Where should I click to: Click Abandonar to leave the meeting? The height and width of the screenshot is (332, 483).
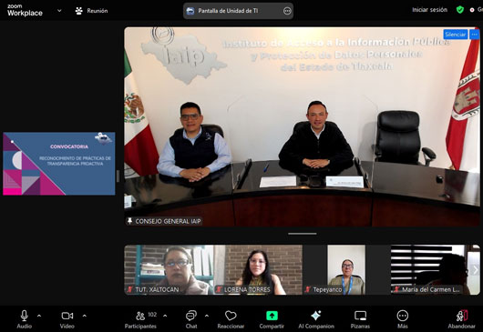coord(461,319)
